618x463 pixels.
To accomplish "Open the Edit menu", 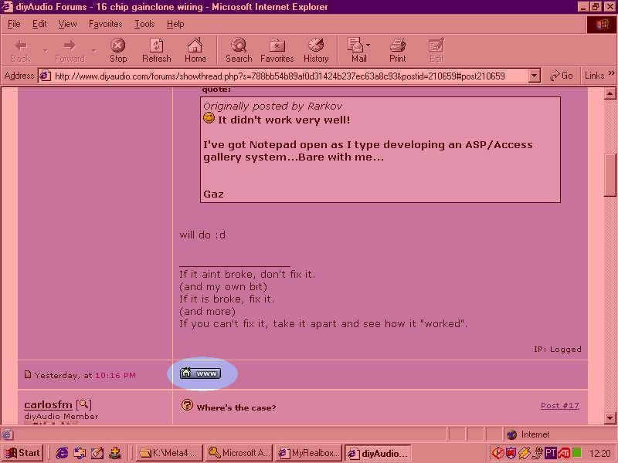I will [x=39, y=24].
